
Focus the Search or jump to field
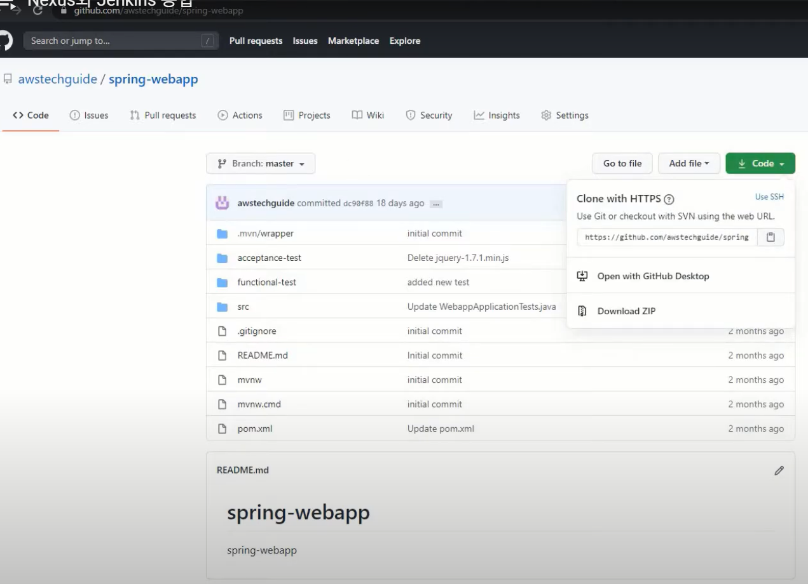point(121,41)
